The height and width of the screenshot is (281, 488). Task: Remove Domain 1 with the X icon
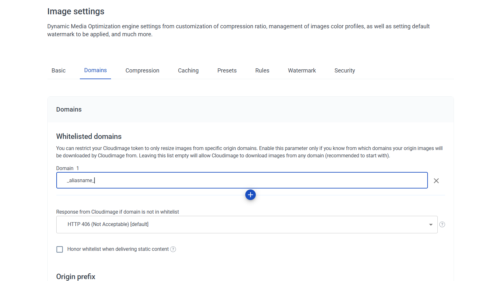point(436,181)
